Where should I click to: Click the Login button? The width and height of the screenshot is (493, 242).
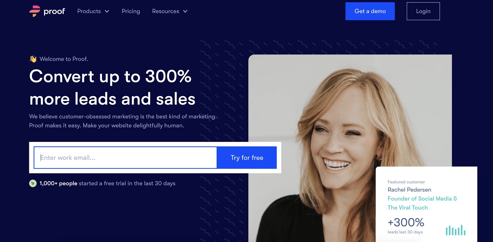point(423,11)
